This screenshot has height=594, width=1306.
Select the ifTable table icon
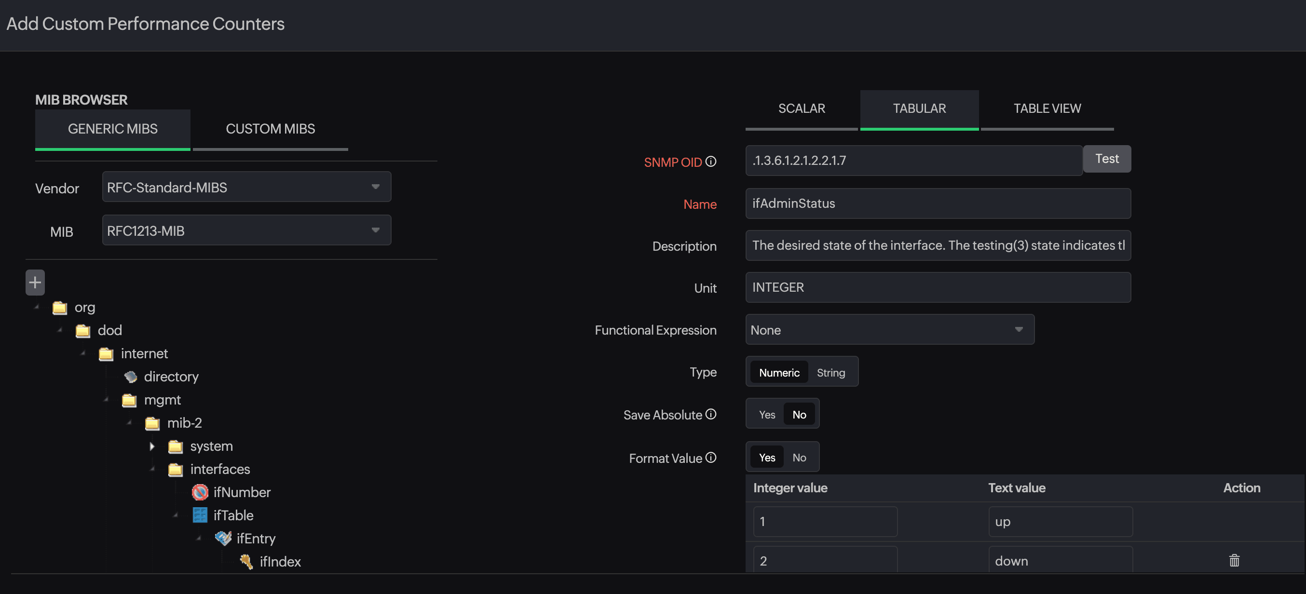pyautogui.click(x=200, y=515)
